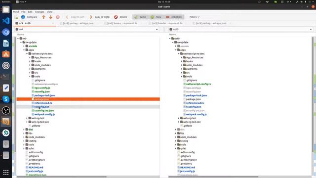Collapse nx-update folder in left pane

click(21, 43)
